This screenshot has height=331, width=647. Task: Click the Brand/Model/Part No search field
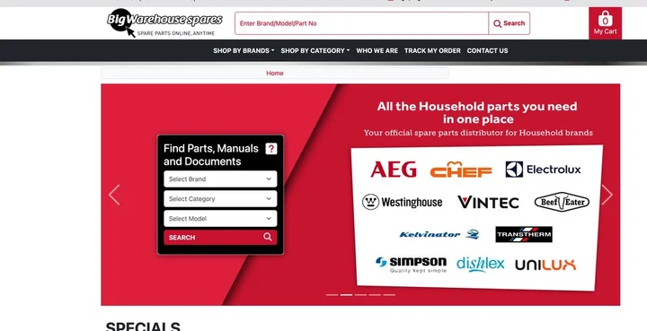[x=361, y=23]
